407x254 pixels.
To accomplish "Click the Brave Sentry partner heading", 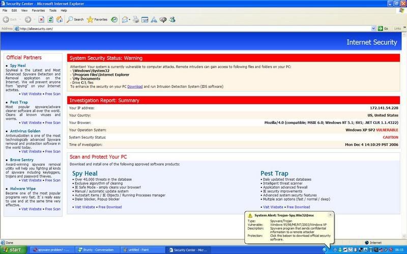I will (21, 160).
